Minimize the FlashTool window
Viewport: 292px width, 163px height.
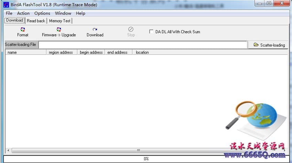[260, 3]
